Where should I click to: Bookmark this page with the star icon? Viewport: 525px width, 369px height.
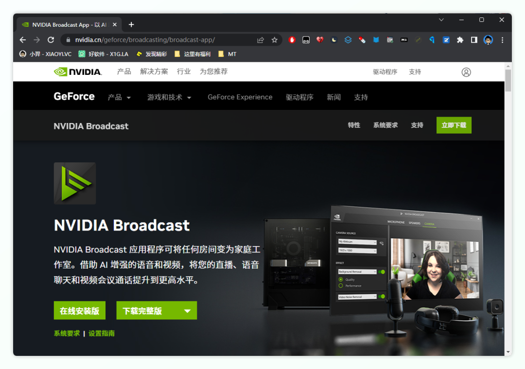(275, 40)
